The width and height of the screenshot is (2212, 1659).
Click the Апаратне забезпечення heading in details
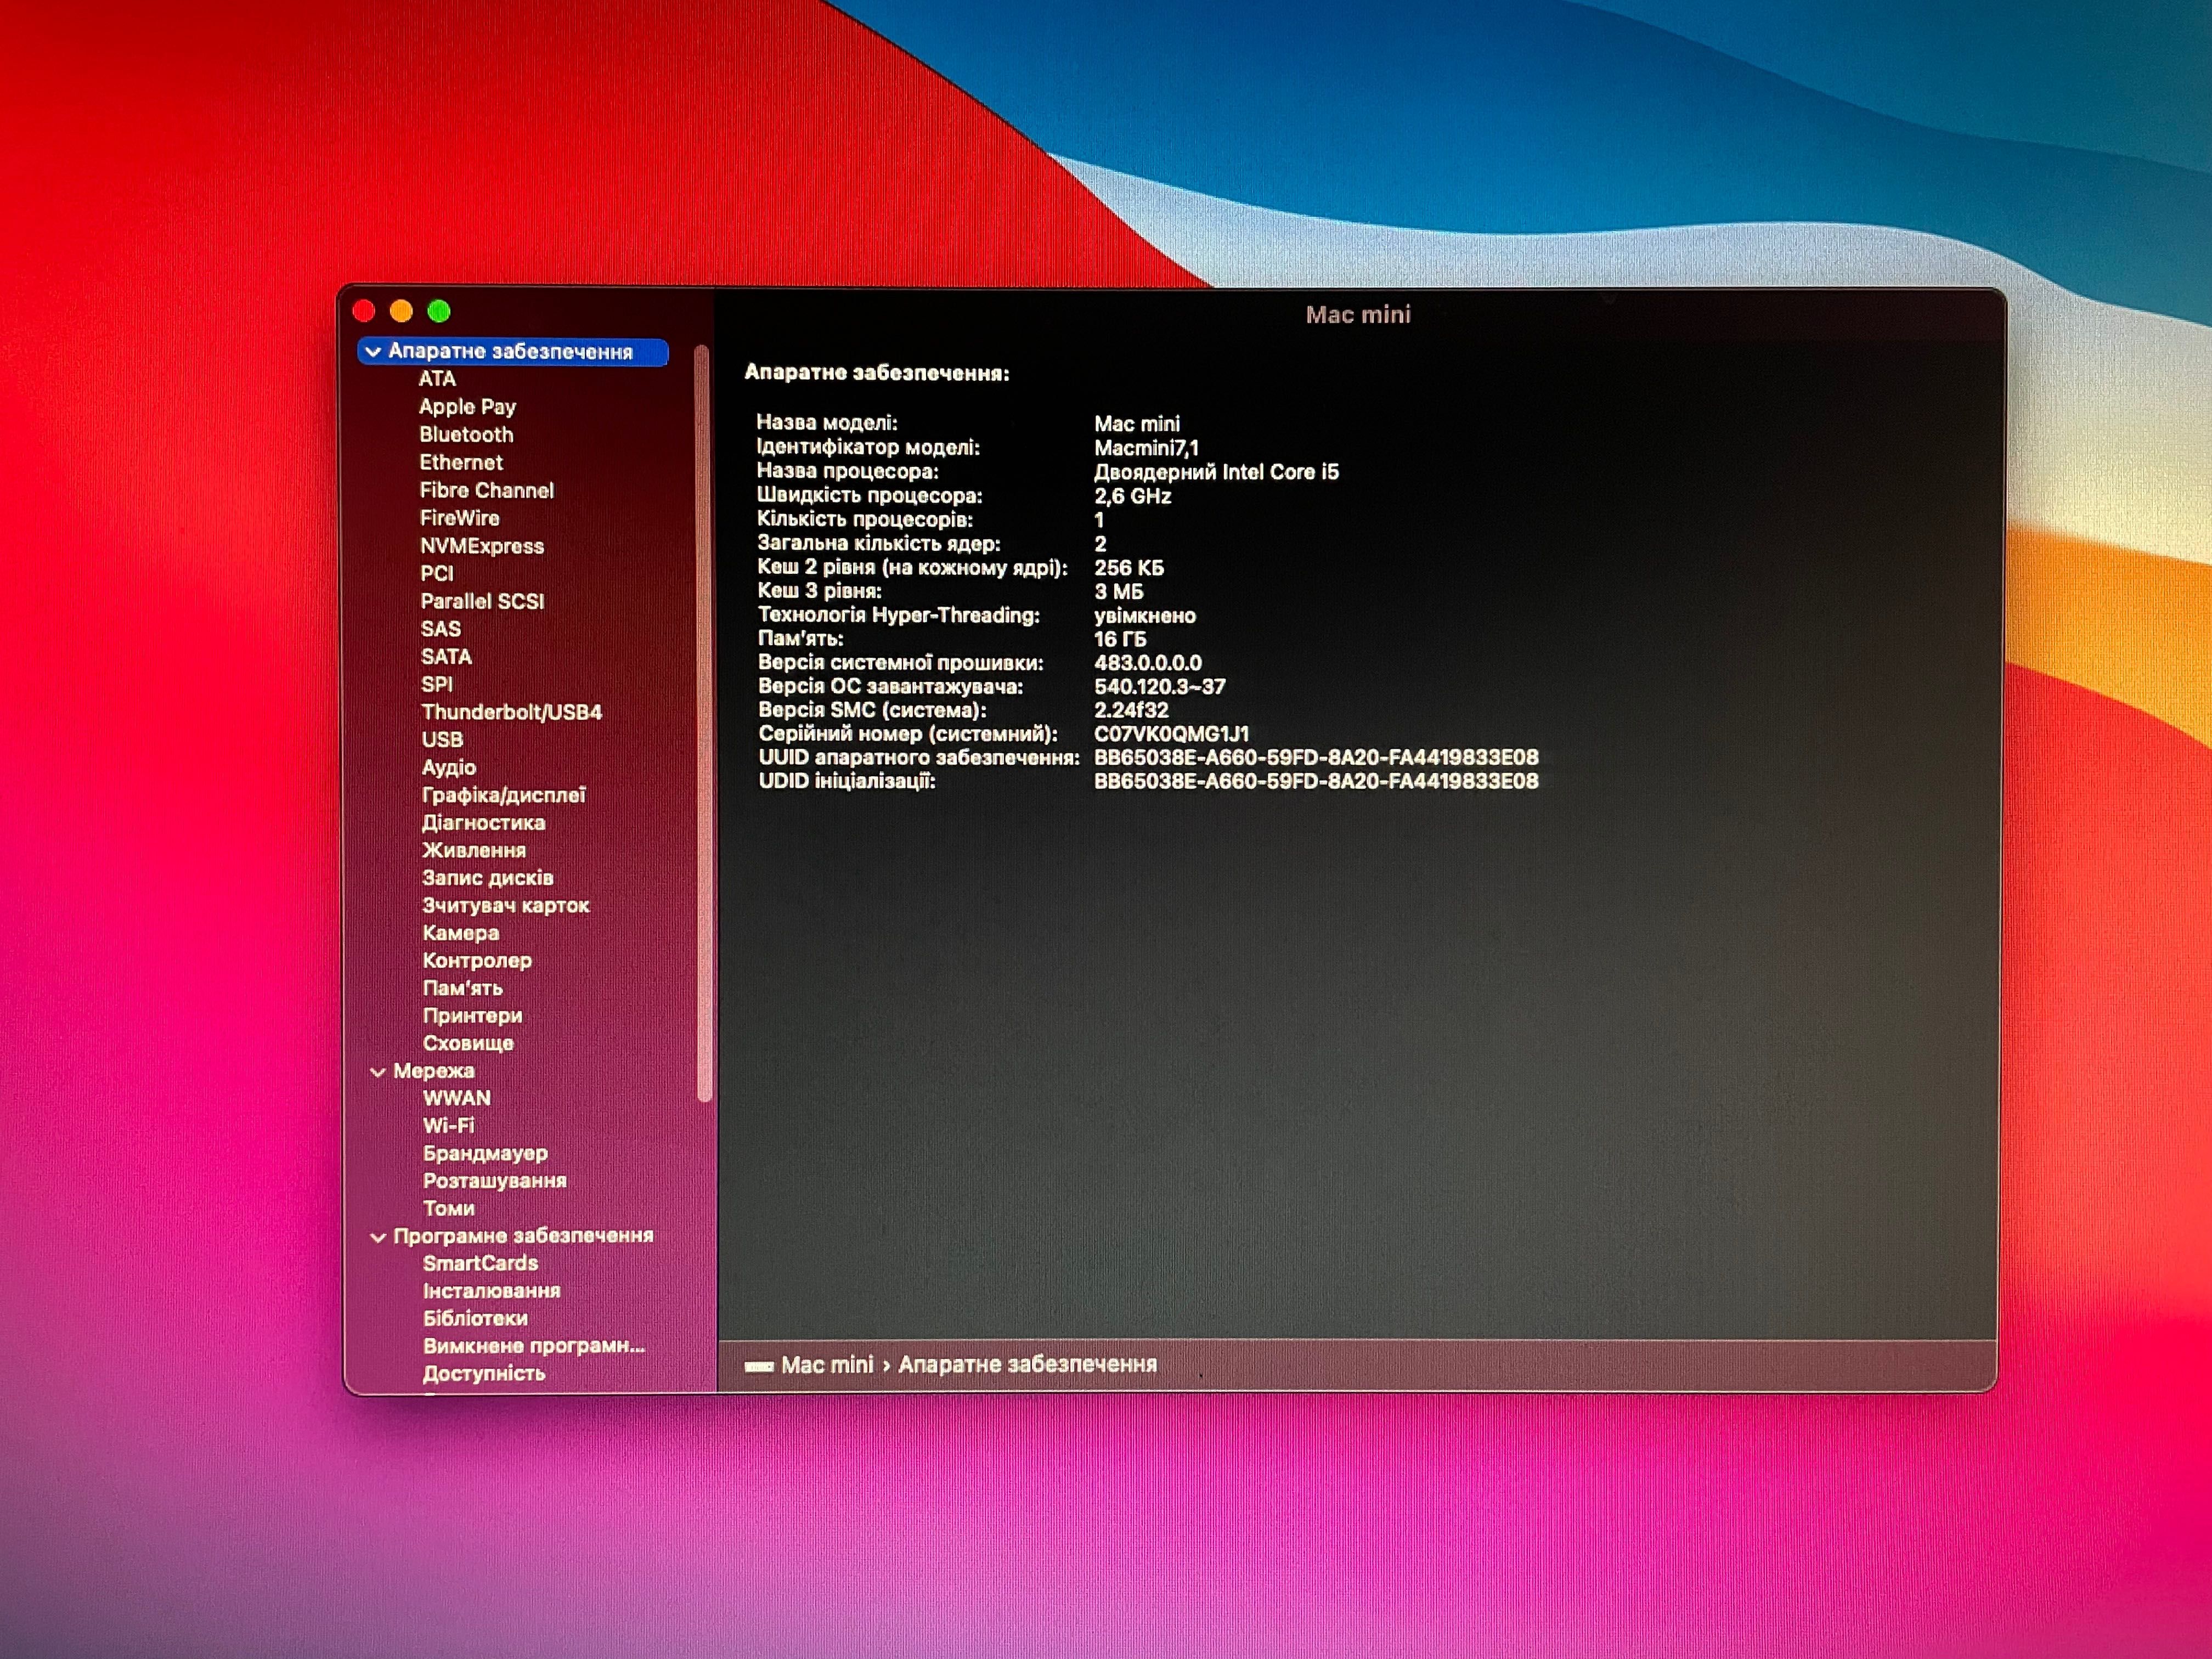pyautogui.click(x=877, y=373)
